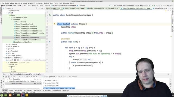The width and height of the screenshot is (174, 97).
Task: Select DemoApplicationTests in project tree
Action: [23, 42]
